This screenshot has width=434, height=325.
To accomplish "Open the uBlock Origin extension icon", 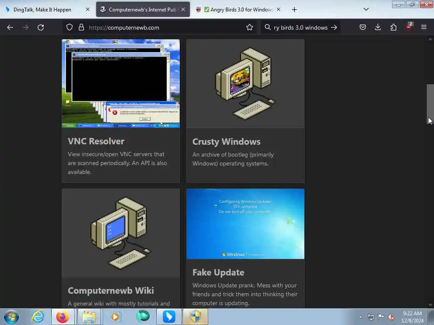I will [x=409, y=27].
